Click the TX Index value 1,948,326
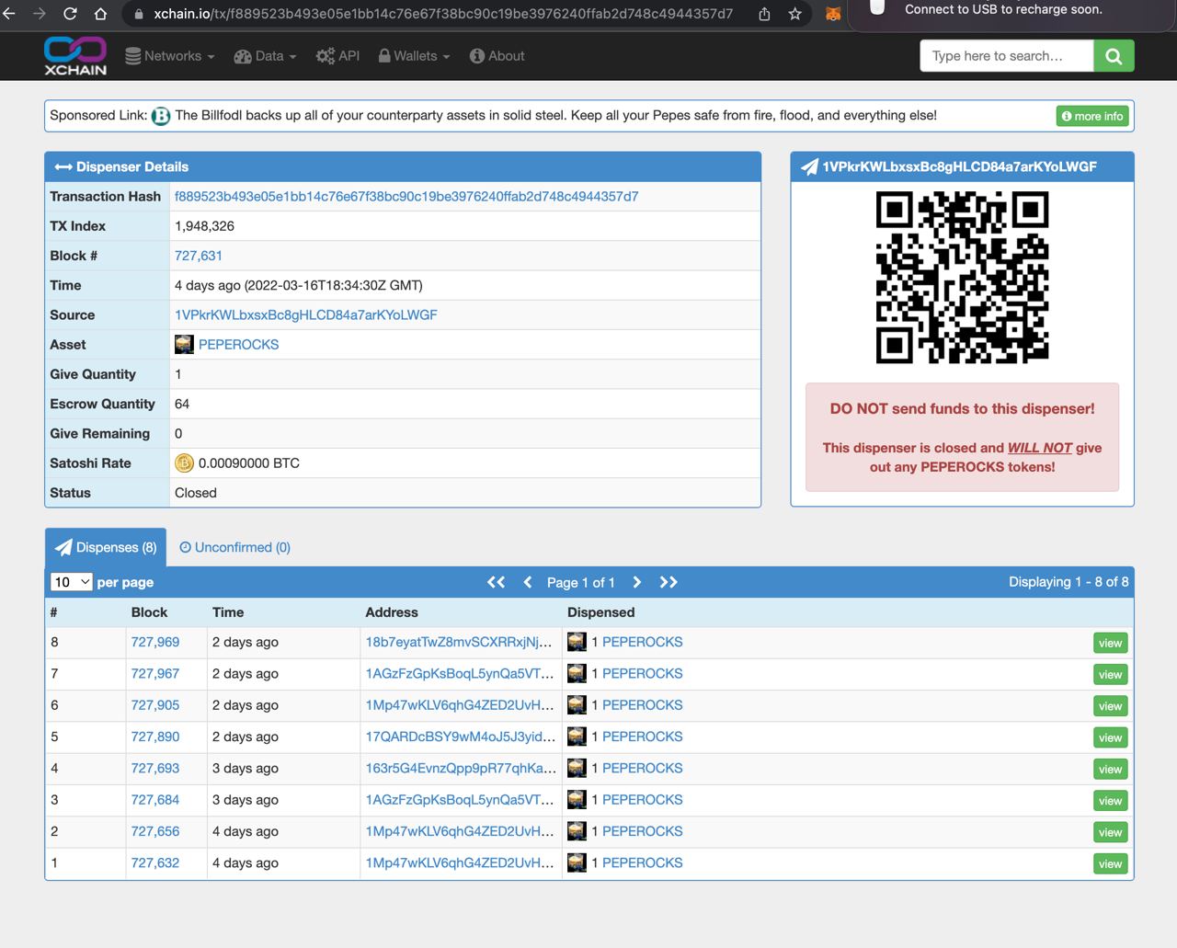The height and width of the screenshot is (948, 1177). click(204, 226)
